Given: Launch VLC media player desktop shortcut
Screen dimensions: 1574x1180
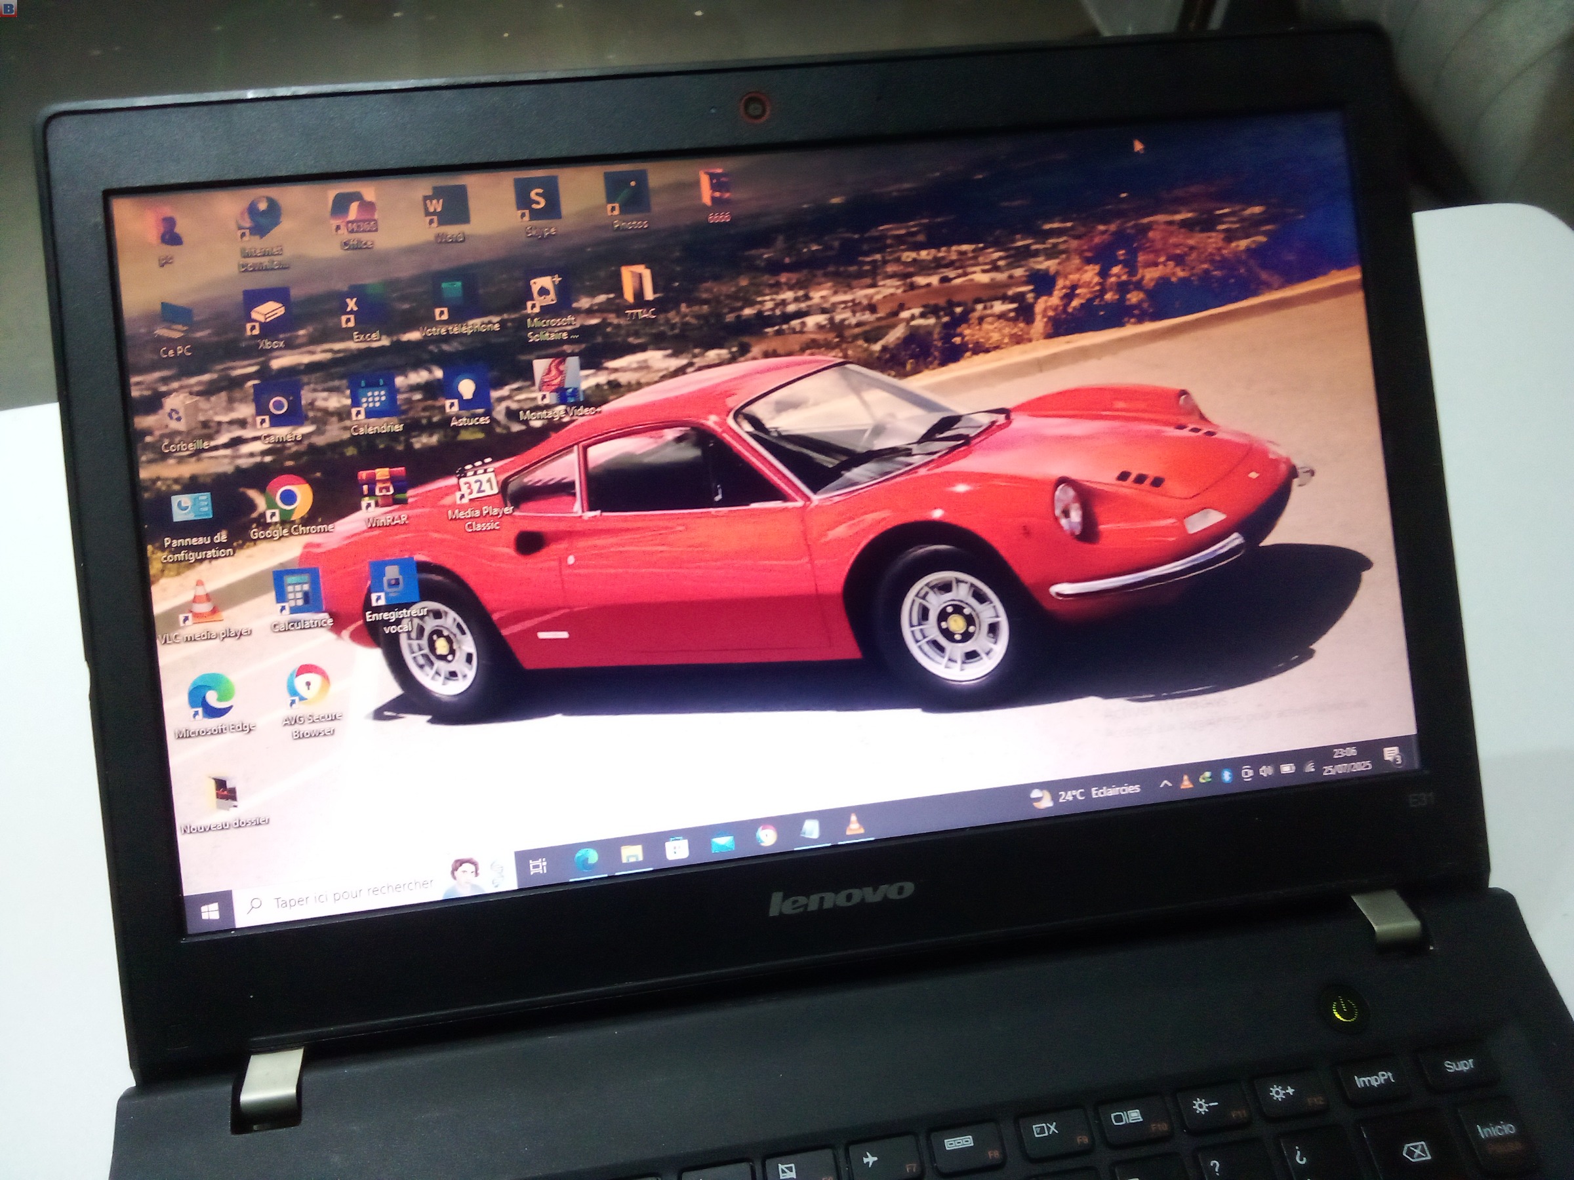Looking at the screenshot, I should [x=201, y=603].
